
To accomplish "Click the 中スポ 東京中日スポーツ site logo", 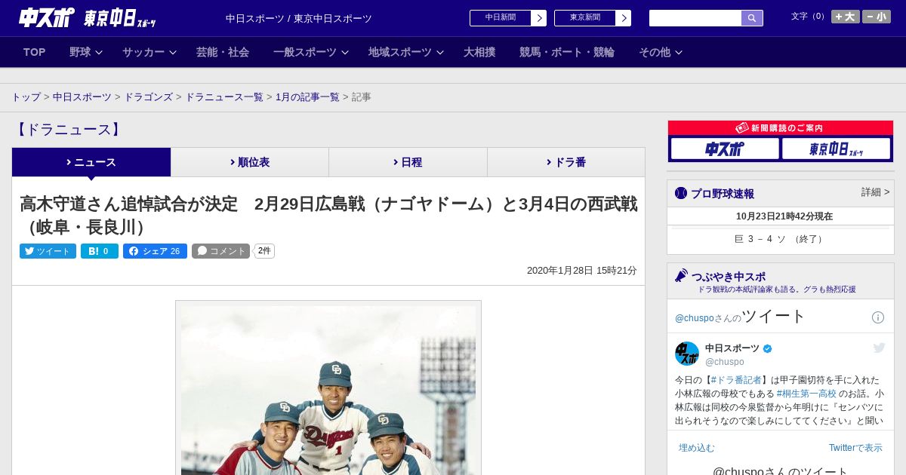I will tap(87, 17).
